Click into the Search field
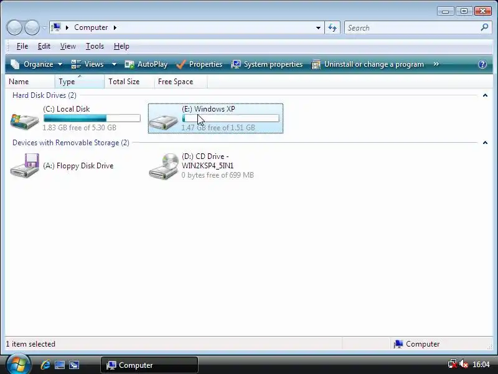Viewport: 498px width, 374px height. (x=412, y=27)
